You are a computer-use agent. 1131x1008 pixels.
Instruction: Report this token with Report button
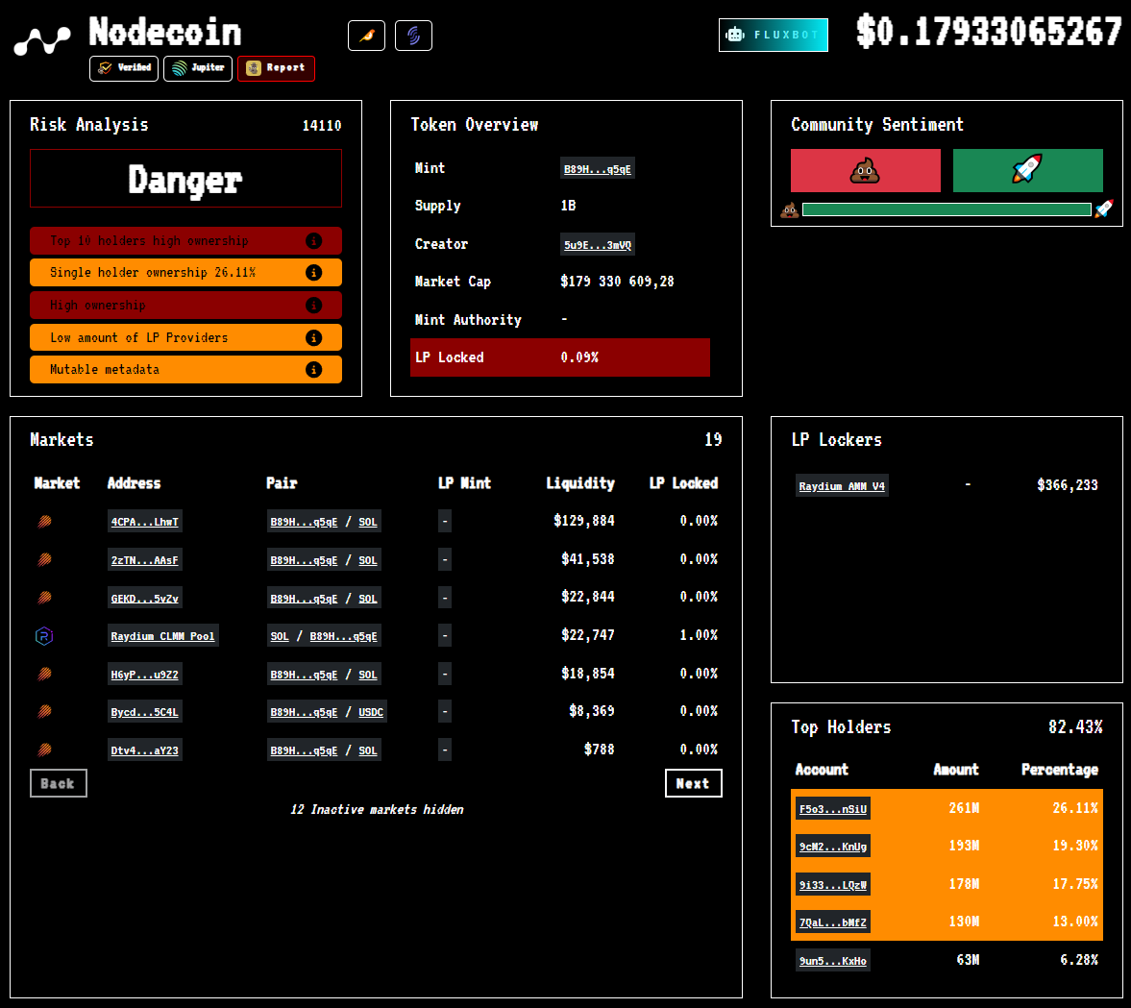(276, 68)
